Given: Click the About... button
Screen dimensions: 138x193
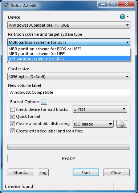Looking at the screenshot, I should (21, 173).
